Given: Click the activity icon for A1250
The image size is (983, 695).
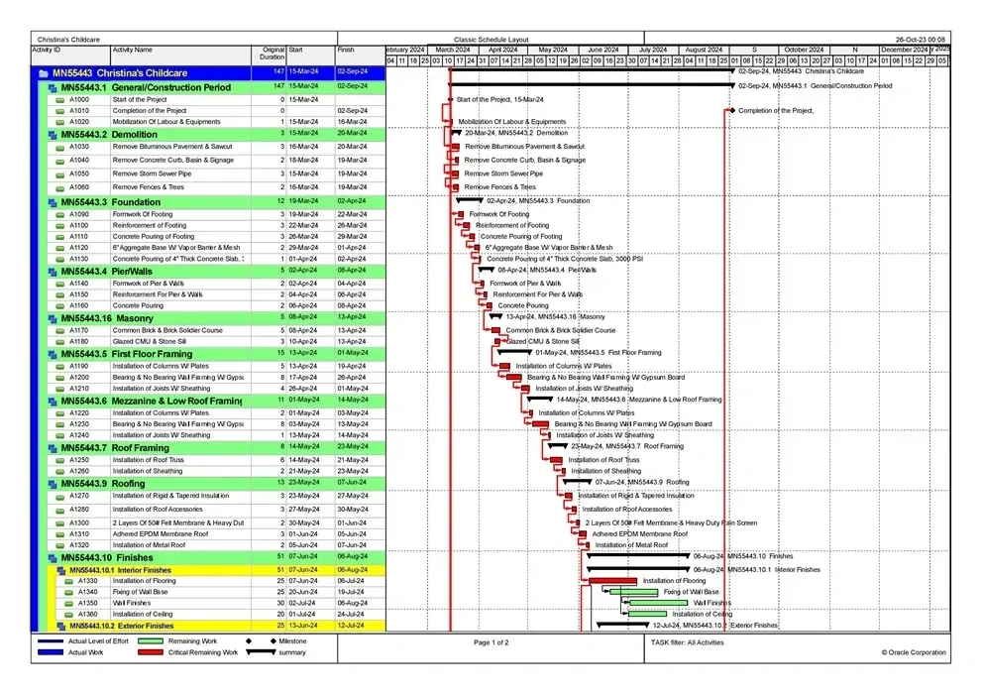Looking at the screenshot, I should tap(60, 460).
